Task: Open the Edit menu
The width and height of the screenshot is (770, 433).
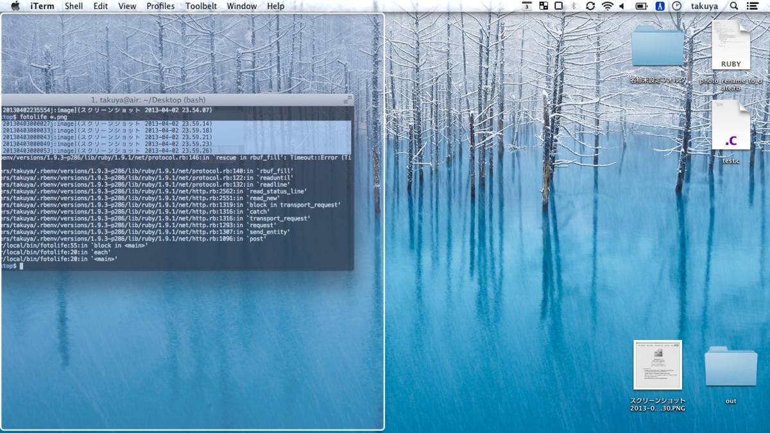Action: click(101, 6)
